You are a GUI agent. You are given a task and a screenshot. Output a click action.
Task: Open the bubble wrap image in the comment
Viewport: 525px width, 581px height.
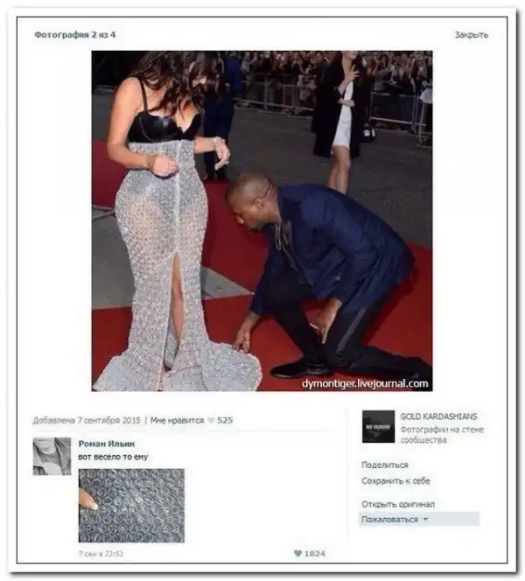click(x=131, y=506)
